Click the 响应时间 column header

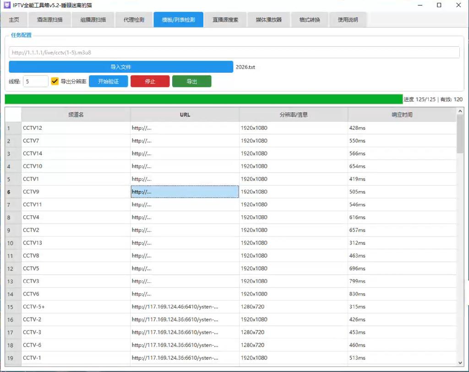402,115
